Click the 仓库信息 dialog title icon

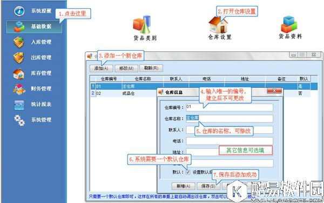coord(161,92)
